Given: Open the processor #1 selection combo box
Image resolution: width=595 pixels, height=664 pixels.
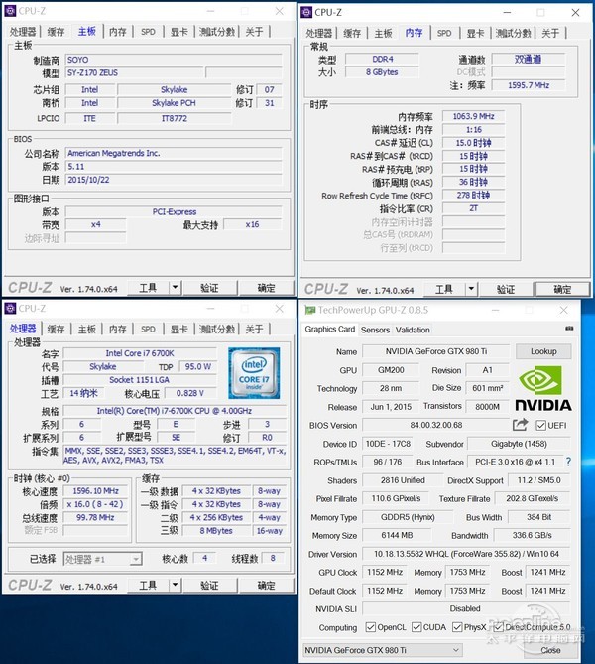Looking at the screenshot, I should coord(102,559).
